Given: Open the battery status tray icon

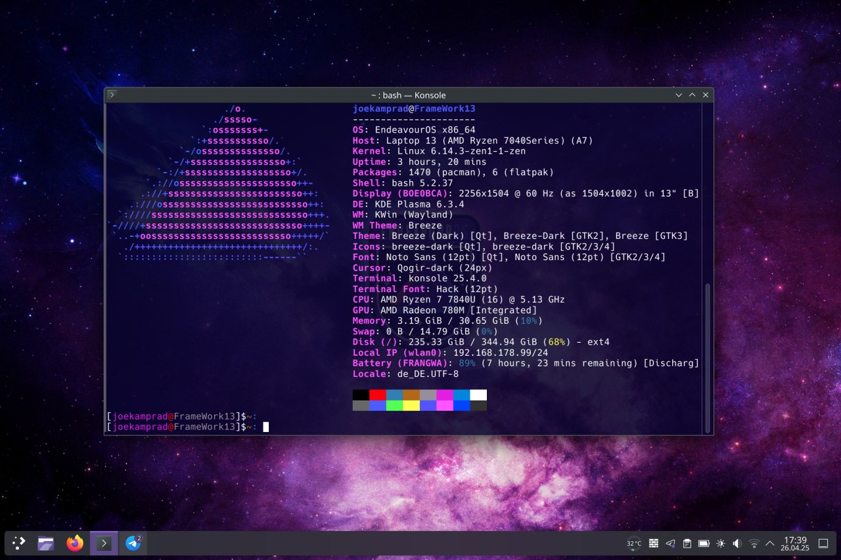Looking at the screenshot, I should coord(704,544).
